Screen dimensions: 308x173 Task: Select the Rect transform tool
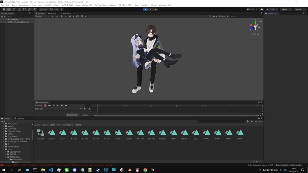[24, 9]
